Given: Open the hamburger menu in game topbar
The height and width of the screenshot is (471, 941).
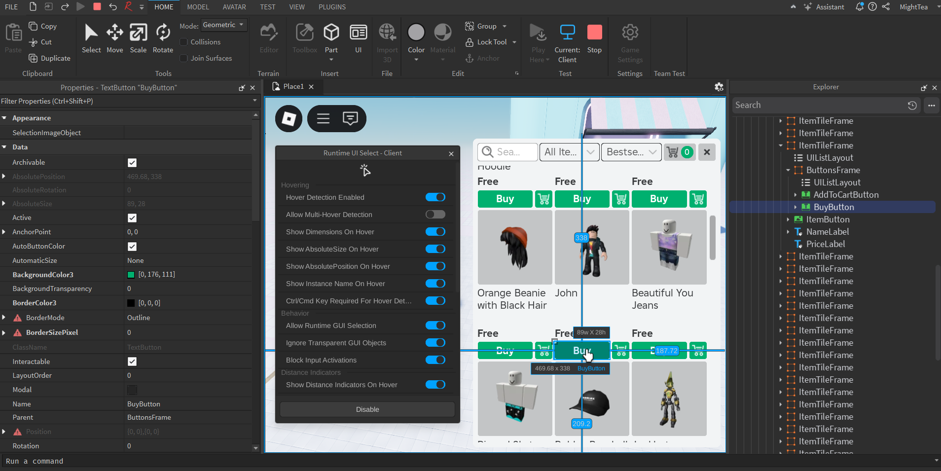Looking at the screenshot, I should tap(323, 118).
